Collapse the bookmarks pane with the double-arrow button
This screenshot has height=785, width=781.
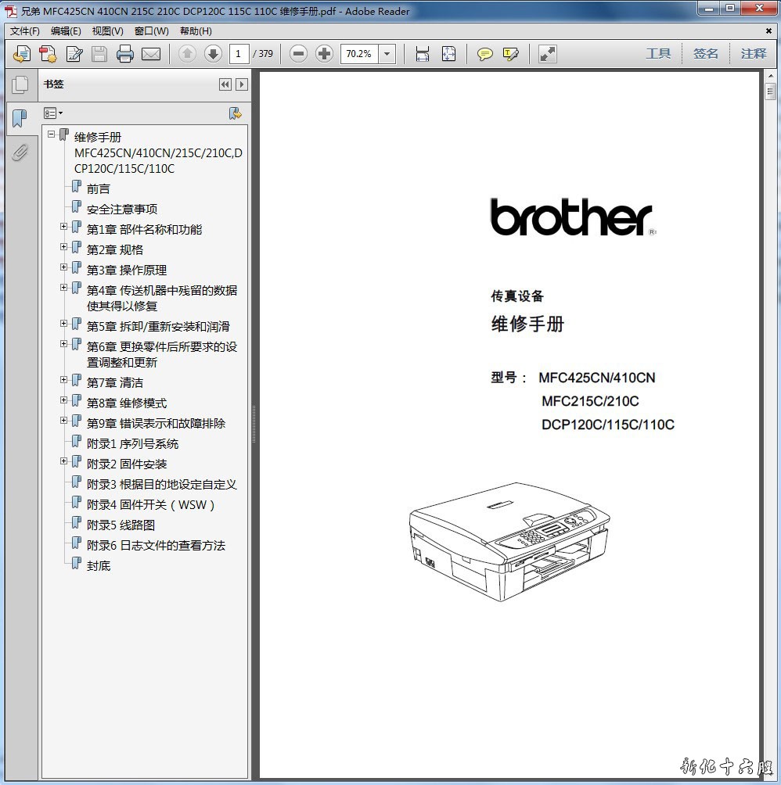225,84
